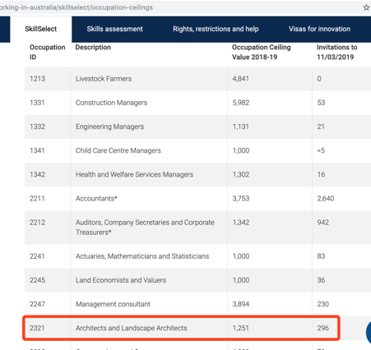
Task: Click Invitations to 11/03/2019 header
Action: pyautogui.click(x=336, y=52)
